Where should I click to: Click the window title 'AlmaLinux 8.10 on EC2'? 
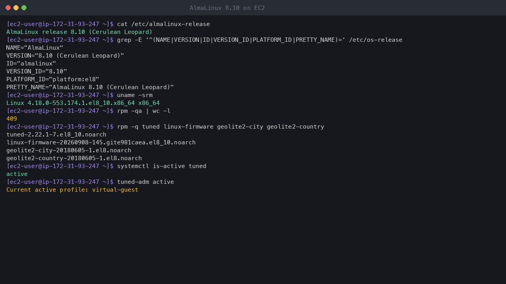[227, 8]
